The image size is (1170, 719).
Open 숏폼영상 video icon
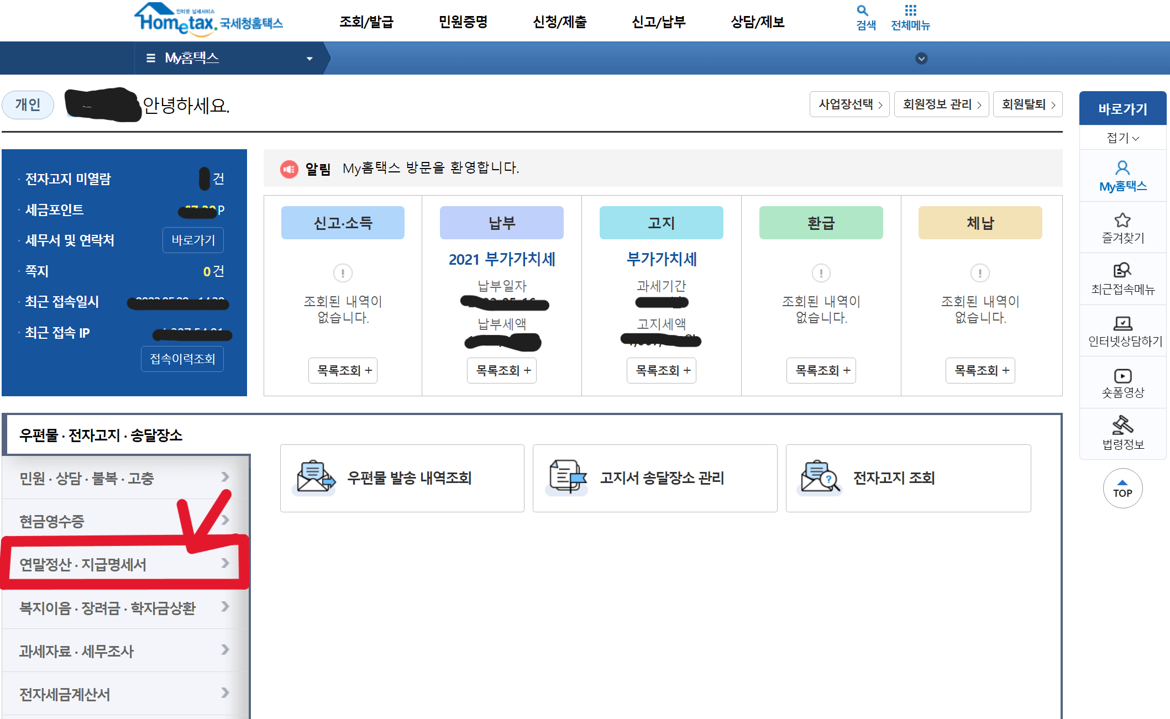coord(1122,375)
